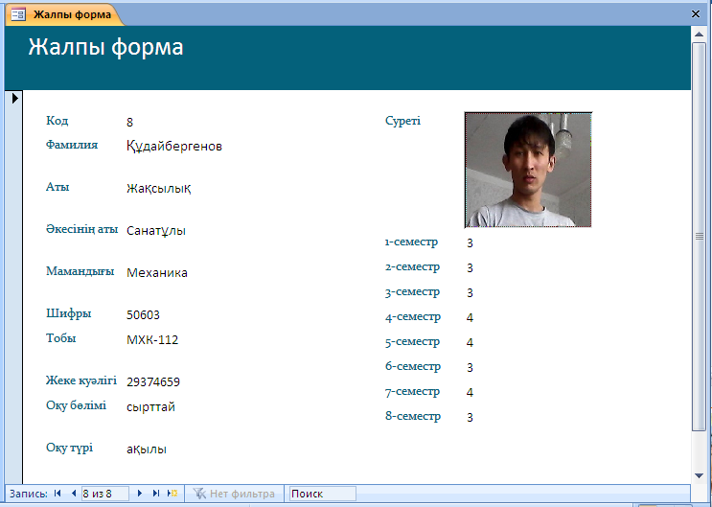Click the Фамилия label
712x507 pixels.
pos(72,145)
